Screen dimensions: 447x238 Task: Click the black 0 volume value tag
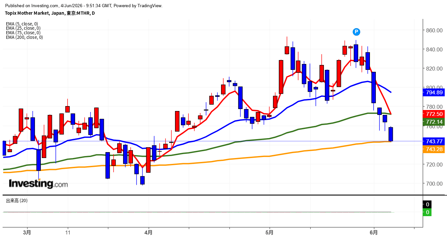[x=427, y=204]
